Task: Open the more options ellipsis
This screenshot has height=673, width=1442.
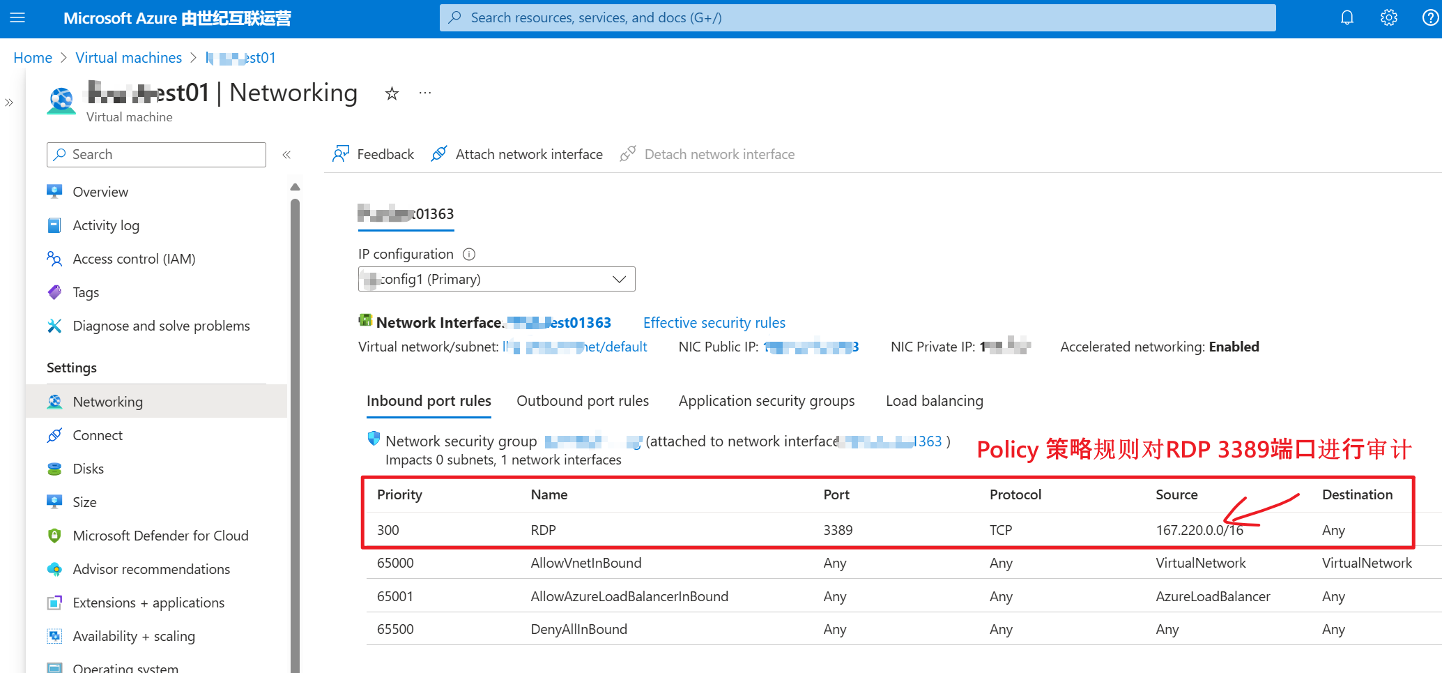Action: [x=425, y=93]
